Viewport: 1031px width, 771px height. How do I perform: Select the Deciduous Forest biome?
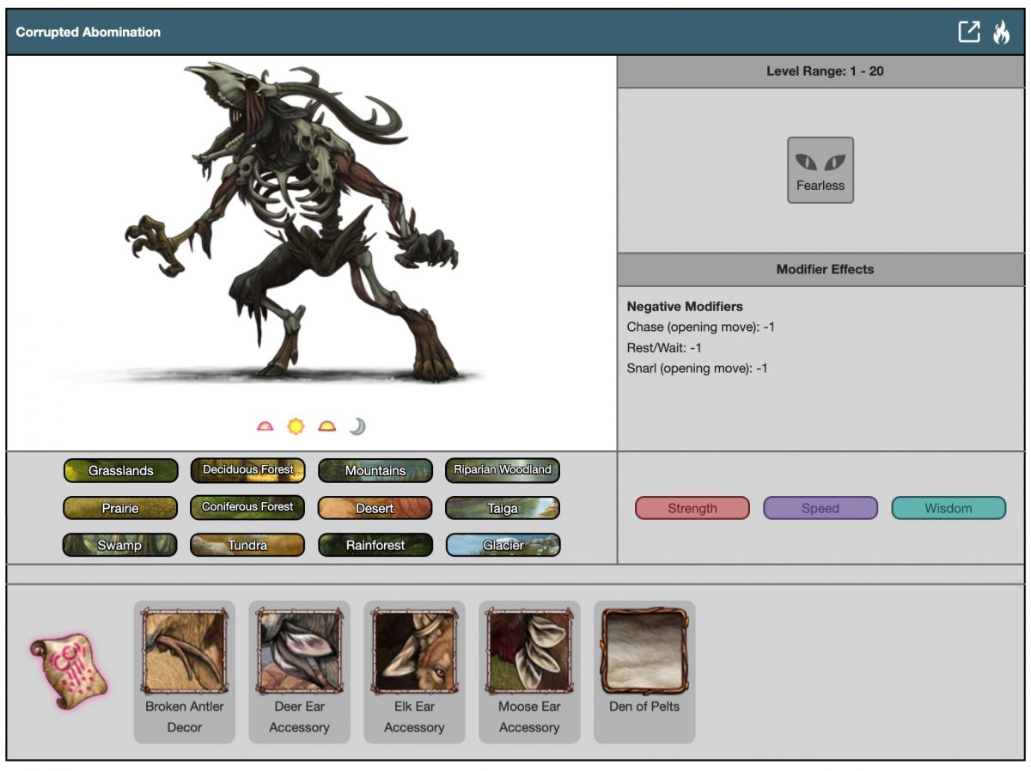click(x=247, y=470)
